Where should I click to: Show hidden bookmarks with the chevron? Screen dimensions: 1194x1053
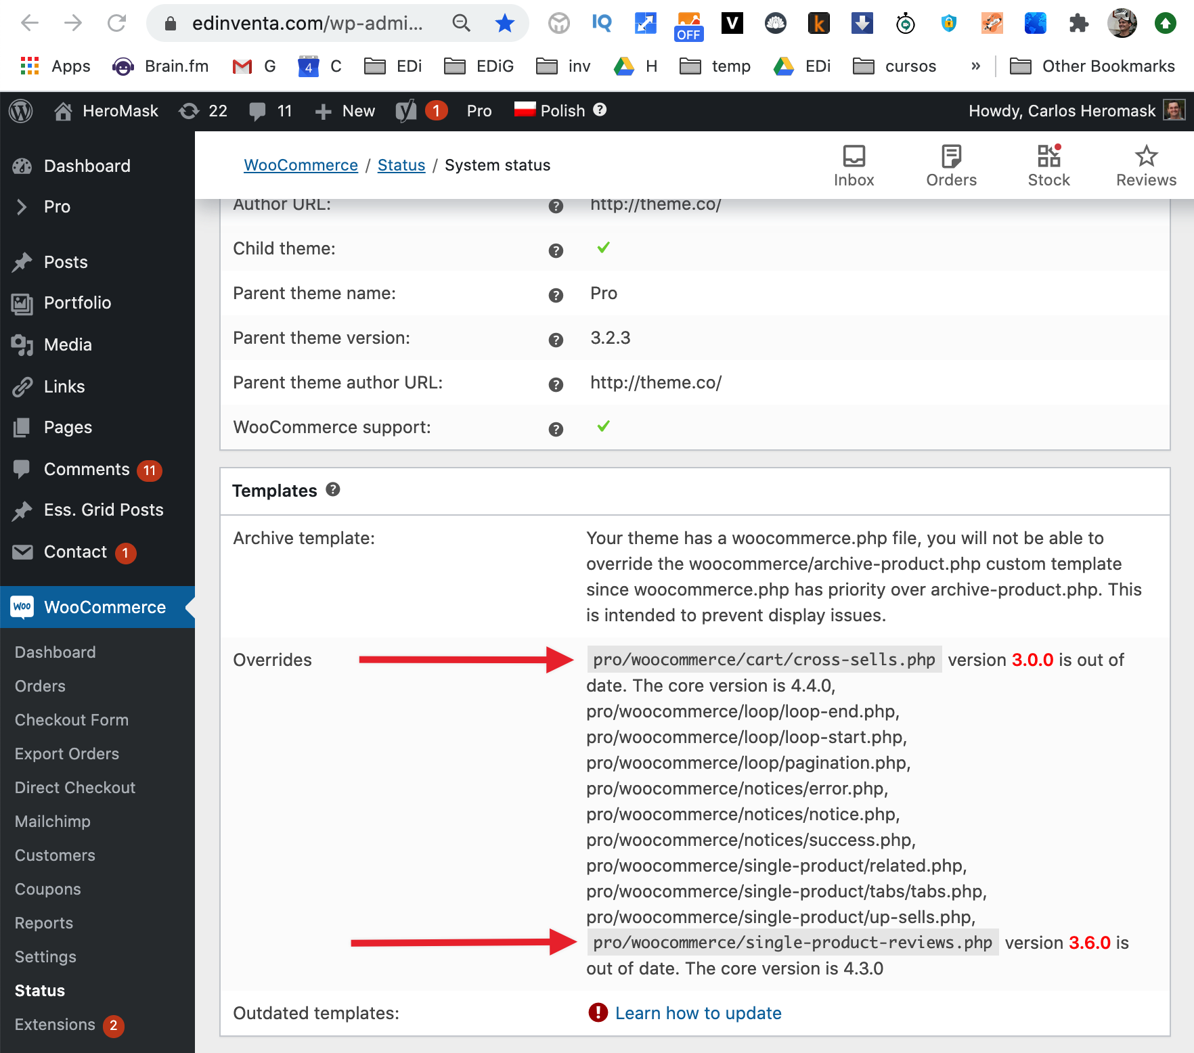click(975, 66)
